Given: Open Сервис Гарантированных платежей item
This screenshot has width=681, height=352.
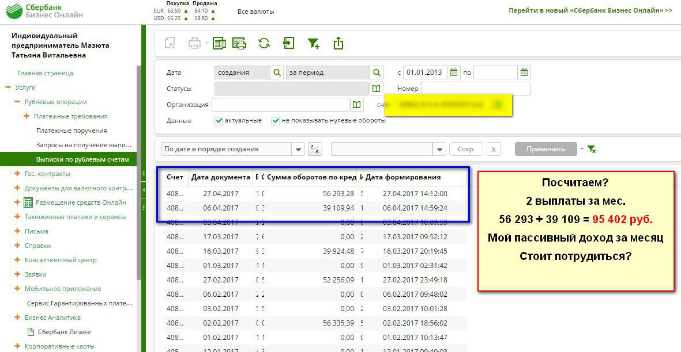Looking at the screenshot, I should coord(80,303).
